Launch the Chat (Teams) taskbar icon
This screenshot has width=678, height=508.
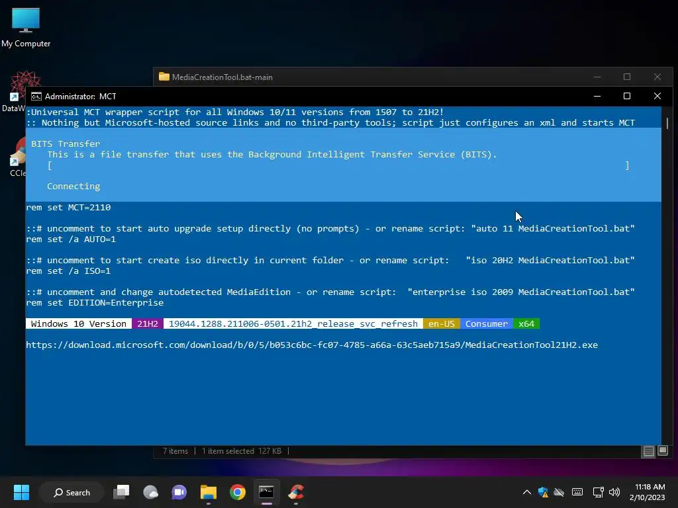179,492
